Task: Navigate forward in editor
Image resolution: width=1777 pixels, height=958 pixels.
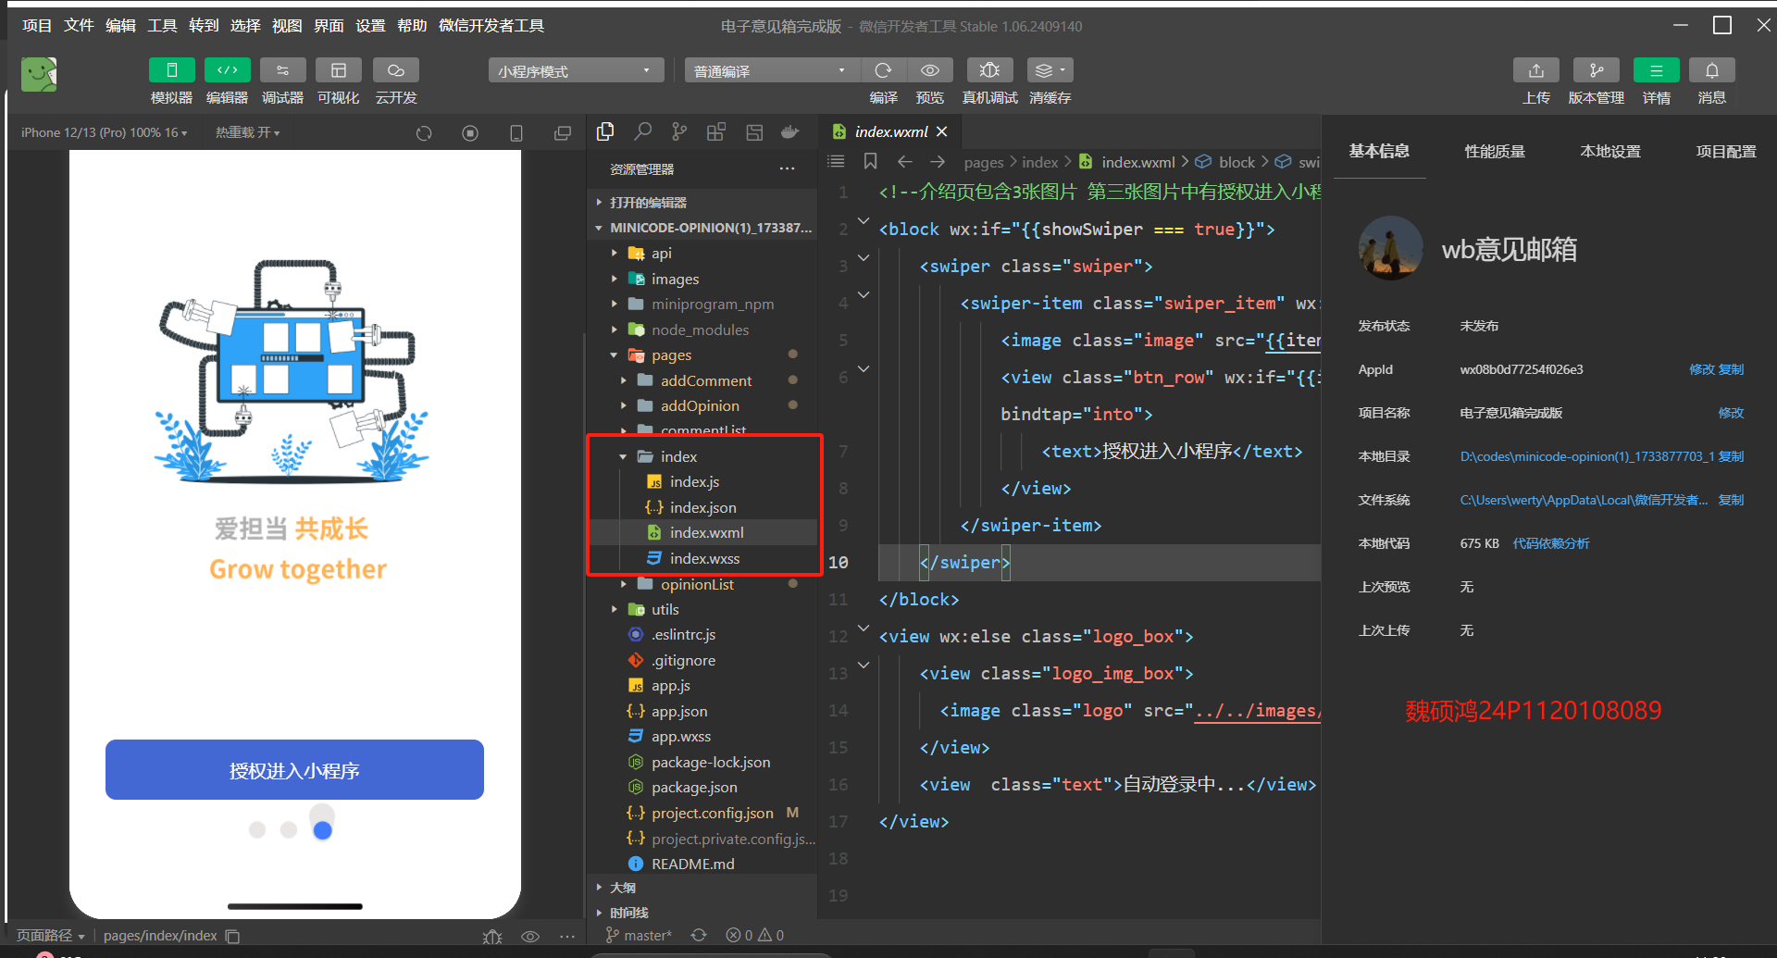Action: click(938, 162)
